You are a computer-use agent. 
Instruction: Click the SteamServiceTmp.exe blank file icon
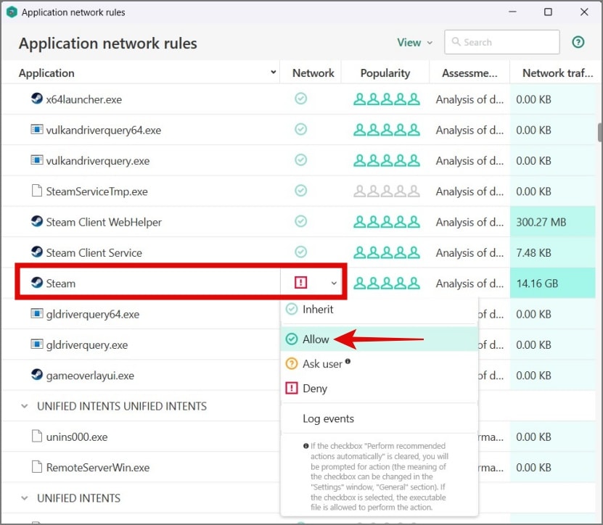[x=36, y=191]
